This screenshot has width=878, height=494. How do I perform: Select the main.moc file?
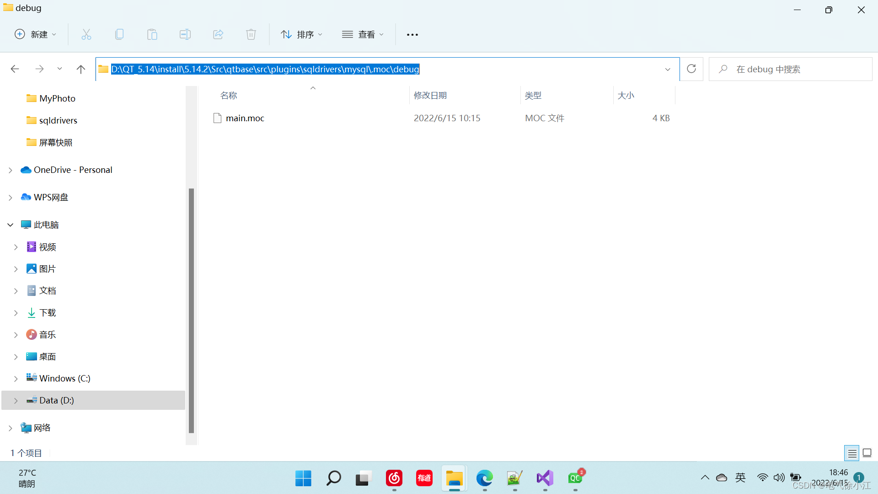pos(245,118)
